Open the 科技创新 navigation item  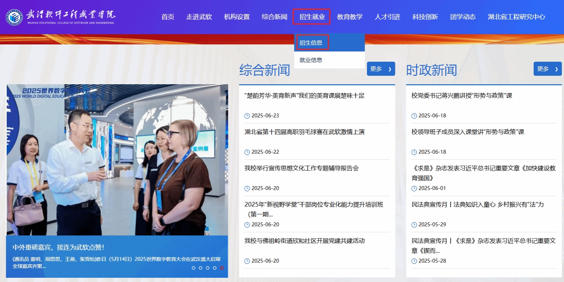click(425, 17)
